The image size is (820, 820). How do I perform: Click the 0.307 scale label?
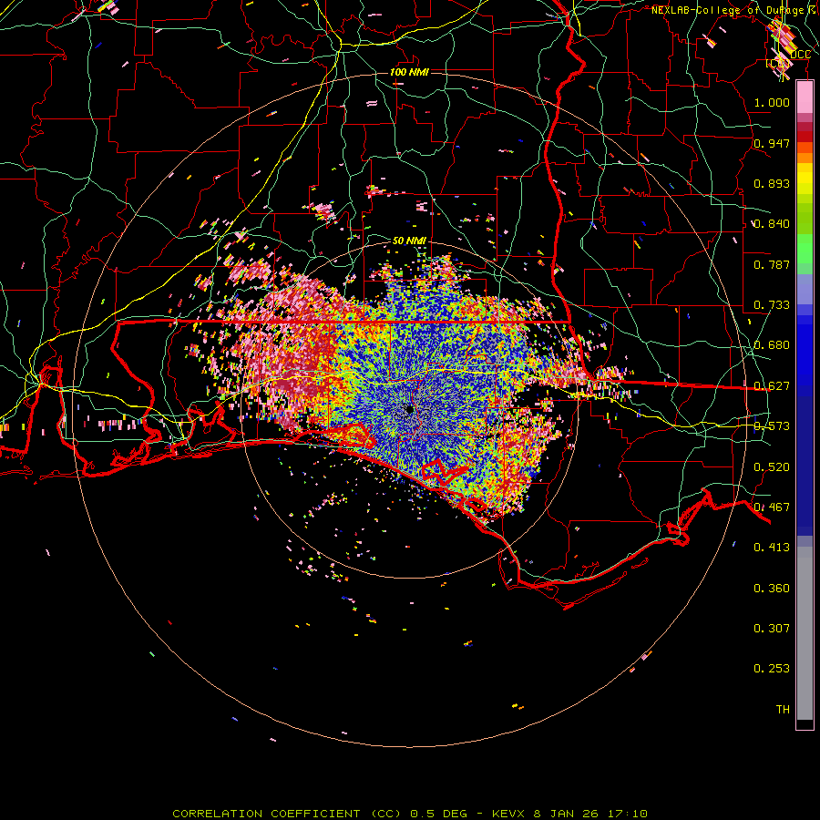(772, 629)
